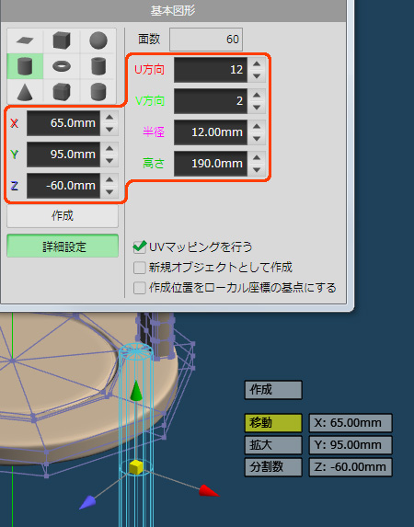Choose 拡大 mode in viewport overlay

(x=273, y=445)
